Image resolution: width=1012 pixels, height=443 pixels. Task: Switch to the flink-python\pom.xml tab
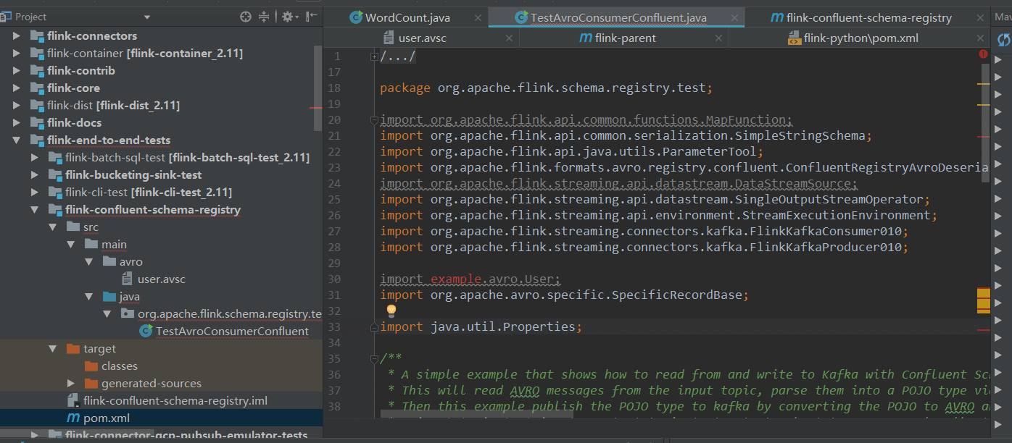pos(860,38)
